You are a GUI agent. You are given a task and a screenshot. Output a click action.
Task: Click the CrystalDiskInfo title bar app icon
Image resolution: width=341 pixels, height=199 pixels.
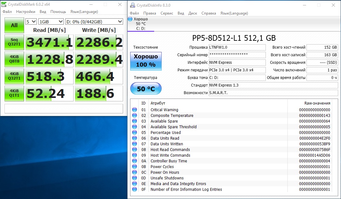click(x=132, y=5)
